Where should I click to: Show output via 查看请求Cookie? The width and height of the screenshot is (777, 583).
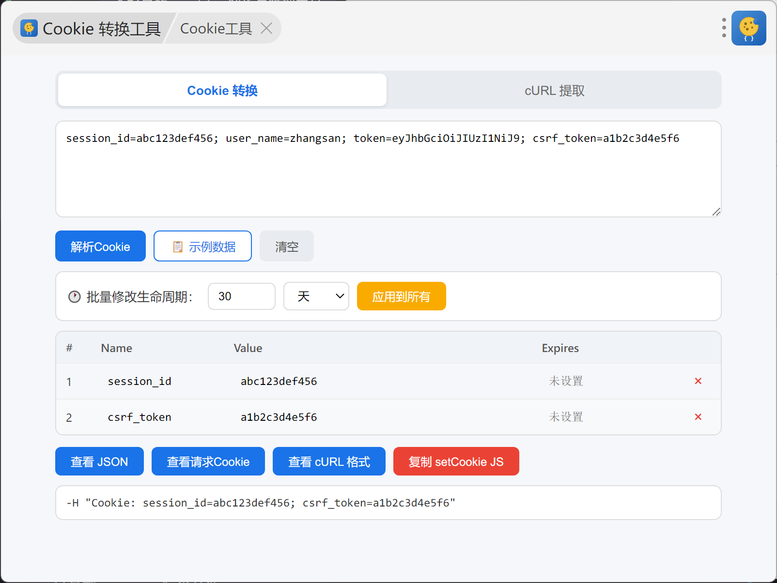pos(208,461)
